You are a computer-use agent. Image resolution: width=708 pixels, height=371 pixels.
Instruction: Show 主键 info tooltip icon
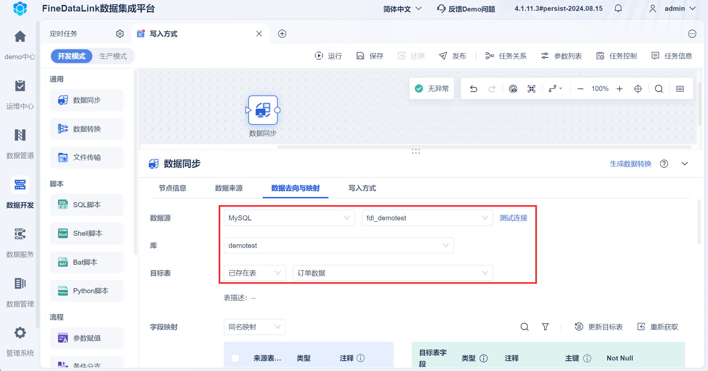(x=587, y=358)
